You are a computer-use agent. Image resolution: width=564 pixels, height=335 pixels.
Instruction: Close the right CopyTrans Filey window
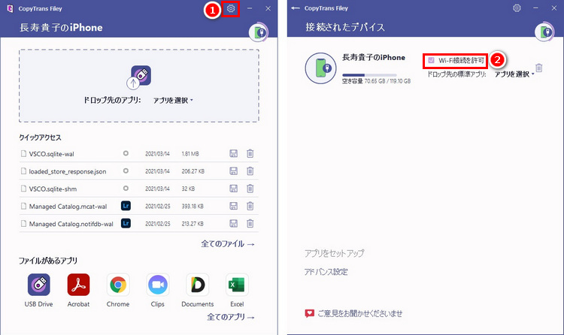tap(554, 8)
